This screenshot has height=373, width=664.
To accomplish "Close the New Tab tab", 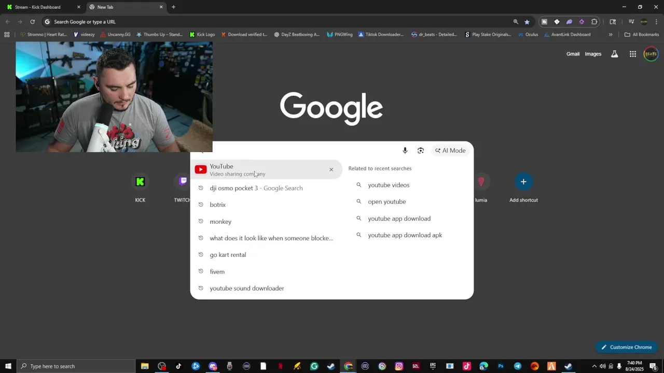I will pos(161,7).
